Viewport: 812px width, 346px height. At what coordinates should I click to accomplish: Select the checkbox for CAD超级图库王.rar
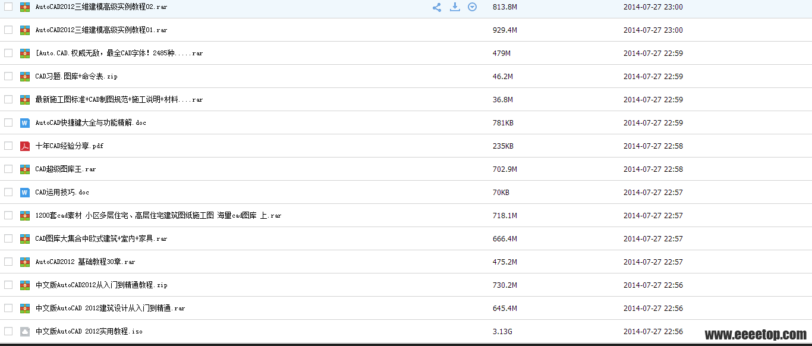[x=8, y=169]
